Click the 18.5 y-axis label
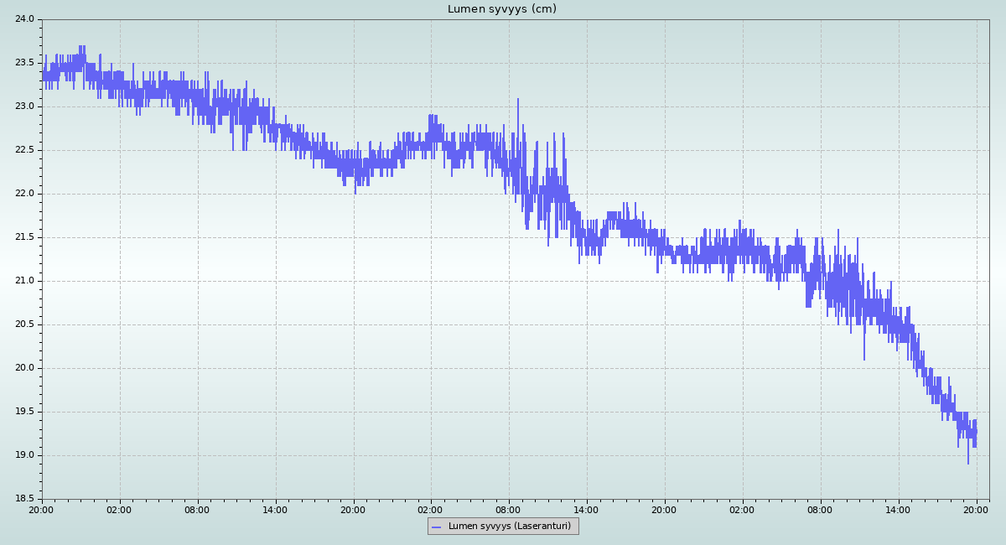Screen dimensions: 1006x545 pyautogui.click(x=24, y=499)
